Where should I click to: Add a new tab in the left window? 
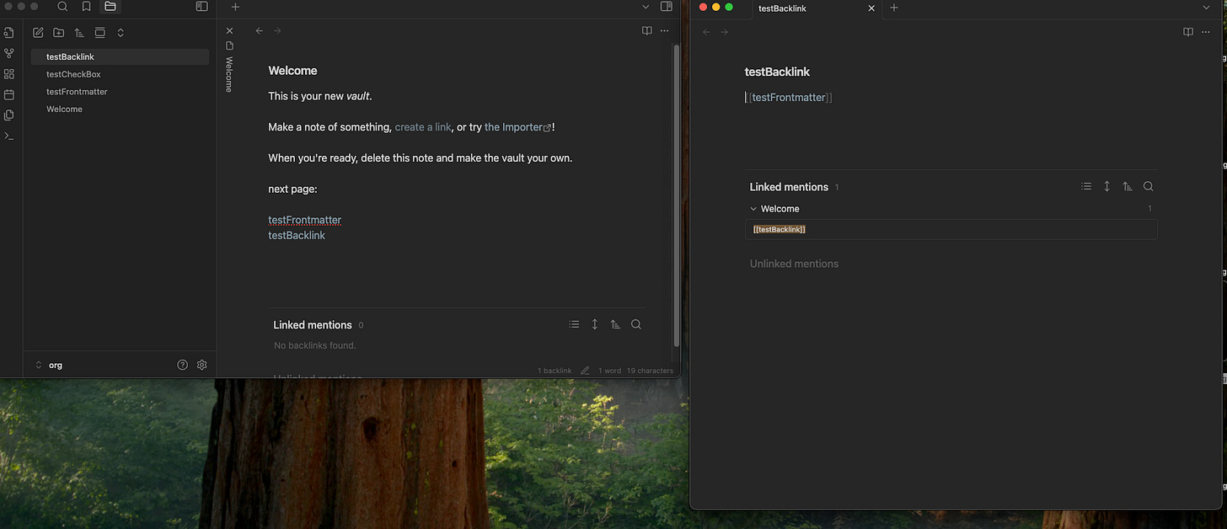click(235, 7)
